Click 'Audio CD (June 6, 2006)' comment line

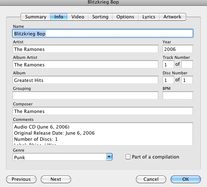[42, 127]
